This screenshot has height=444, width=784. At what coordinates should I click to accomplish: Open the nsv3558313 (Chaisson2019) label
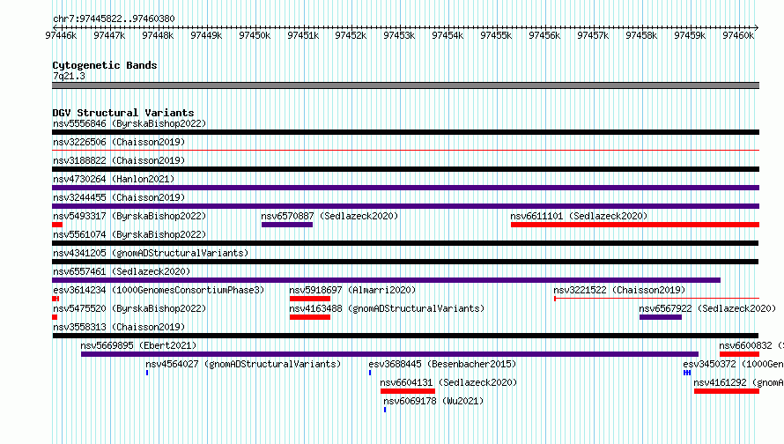(x=119, y=327)
